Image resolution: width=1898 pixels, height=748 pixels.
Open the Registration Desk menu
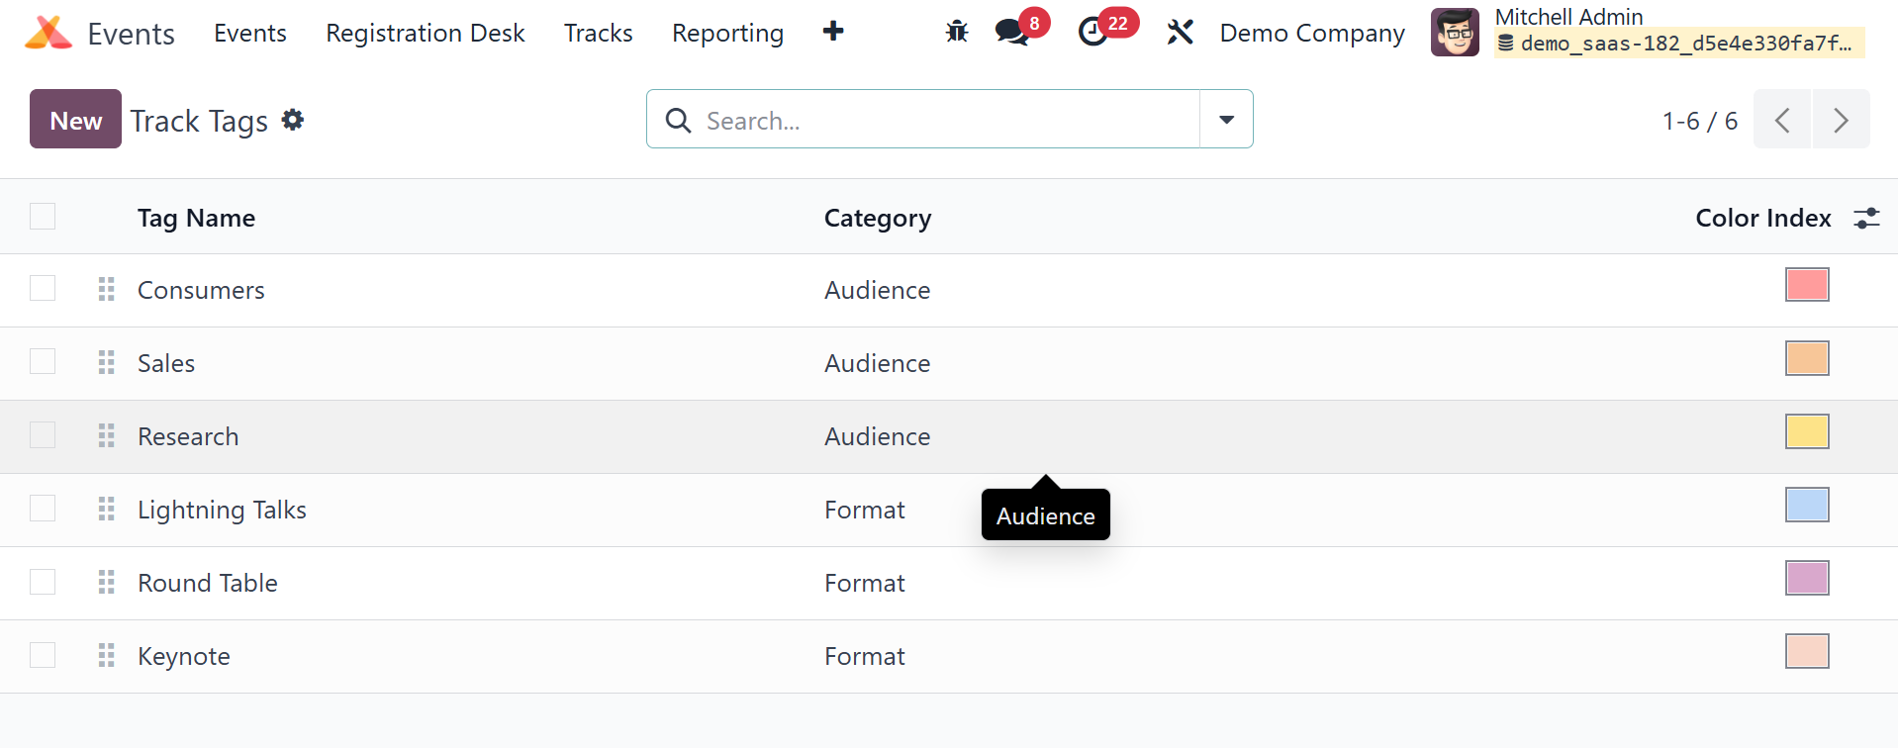click(425, 33)
